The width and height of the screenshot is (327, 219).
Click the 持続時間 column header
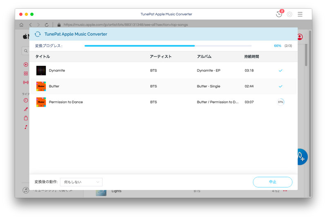point(251,56)
